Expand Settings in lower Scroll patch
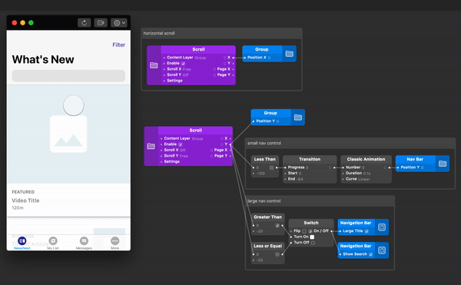 point(171,161)
